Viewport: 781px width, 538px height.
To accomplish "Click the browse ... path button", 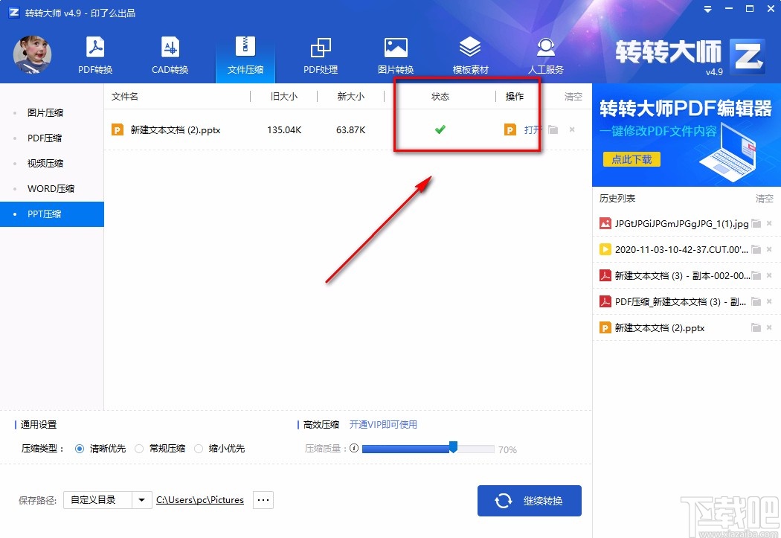I will click(263, 500).
